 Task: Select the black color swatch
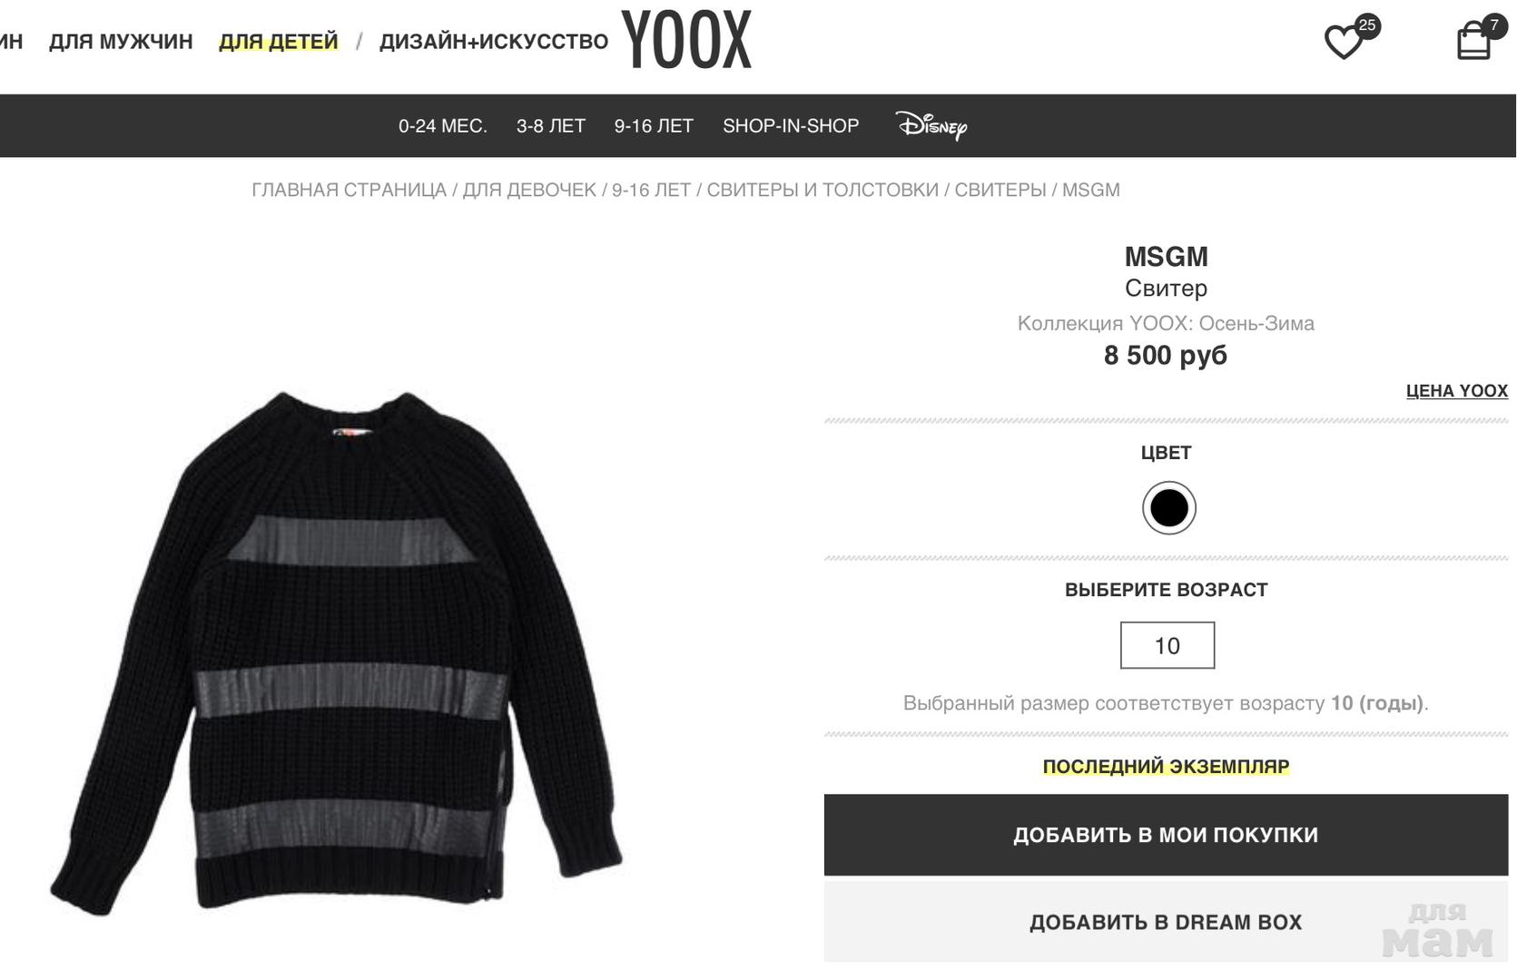[1168, 508]
